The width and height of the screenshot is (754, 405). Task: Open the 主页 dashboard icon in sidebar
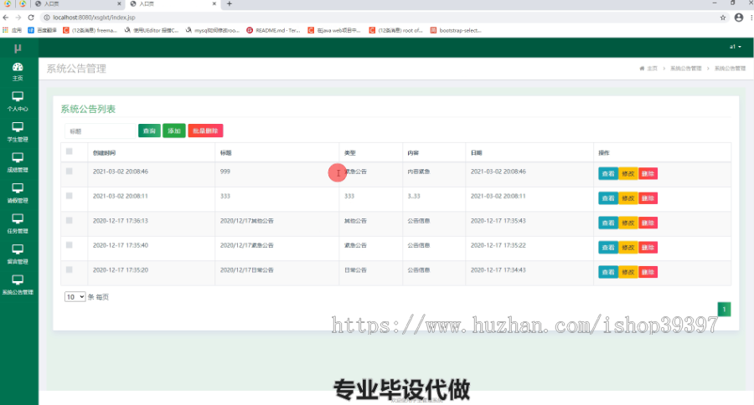tap(18, 71)
